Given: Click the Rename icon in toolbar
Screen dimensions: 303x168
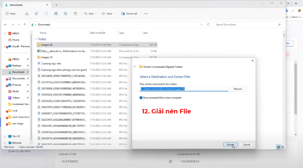Looking at the screenshot, I should point(56,13).
